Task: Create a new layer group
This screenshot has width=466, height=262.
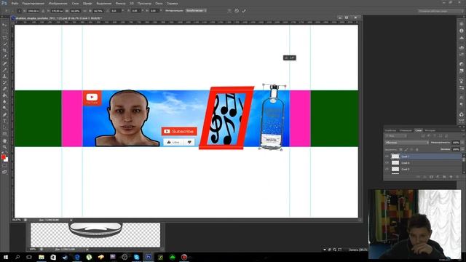Action: tap(444, 177)
